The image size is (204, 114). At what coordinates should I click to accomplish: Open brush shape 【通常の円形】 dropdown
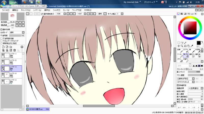point(193,79)
